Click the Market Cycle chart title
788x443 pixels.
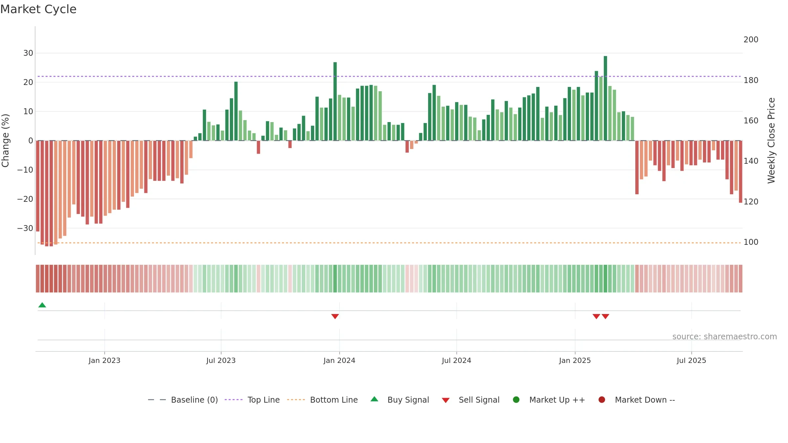click(x=38, y=9)
